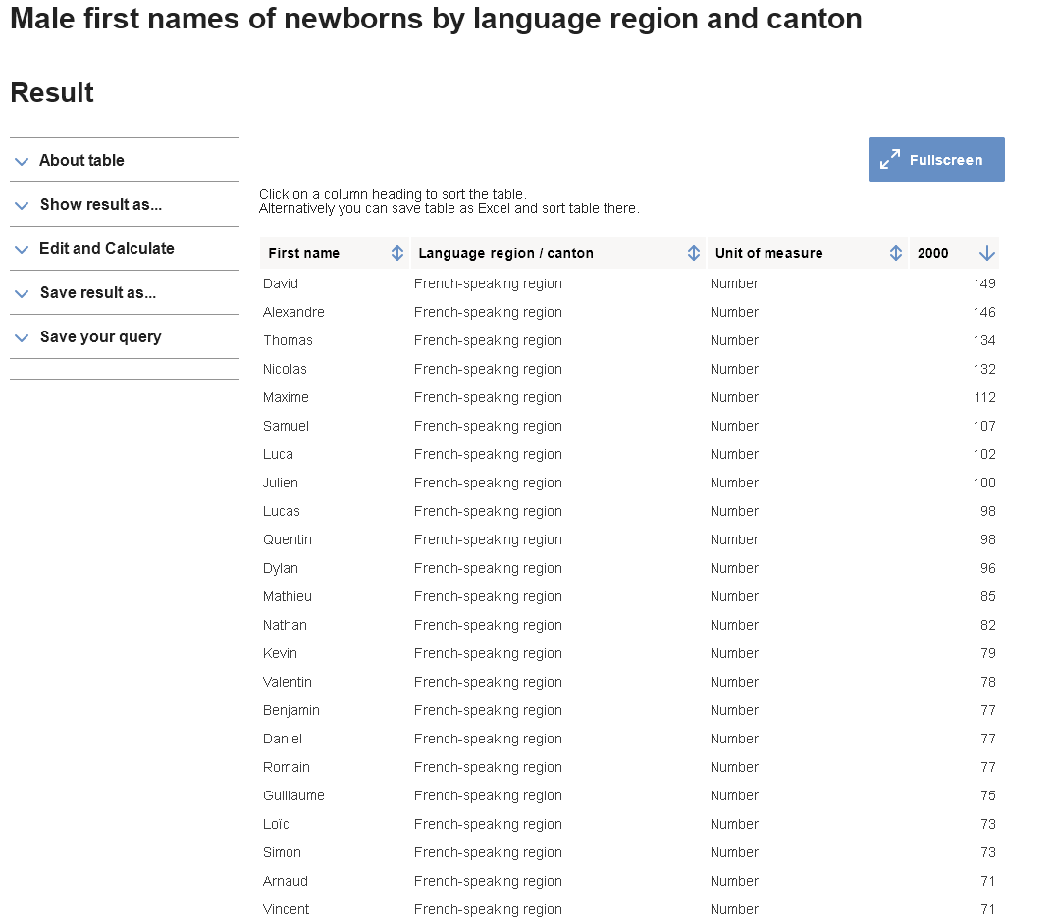Select the name Samuel
The width and height of the screenshot is (1056, 920).
286,426
